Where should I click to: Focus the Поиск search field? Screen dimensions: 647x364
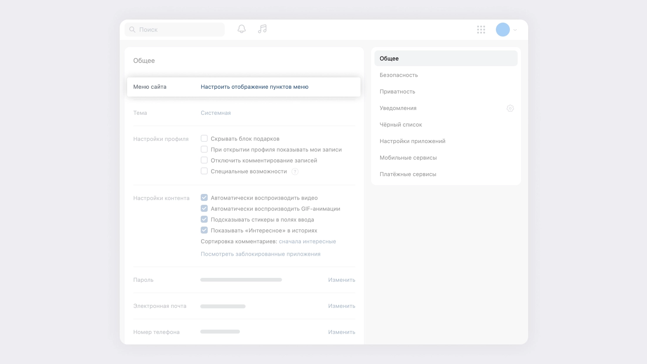tap(175, 30)
